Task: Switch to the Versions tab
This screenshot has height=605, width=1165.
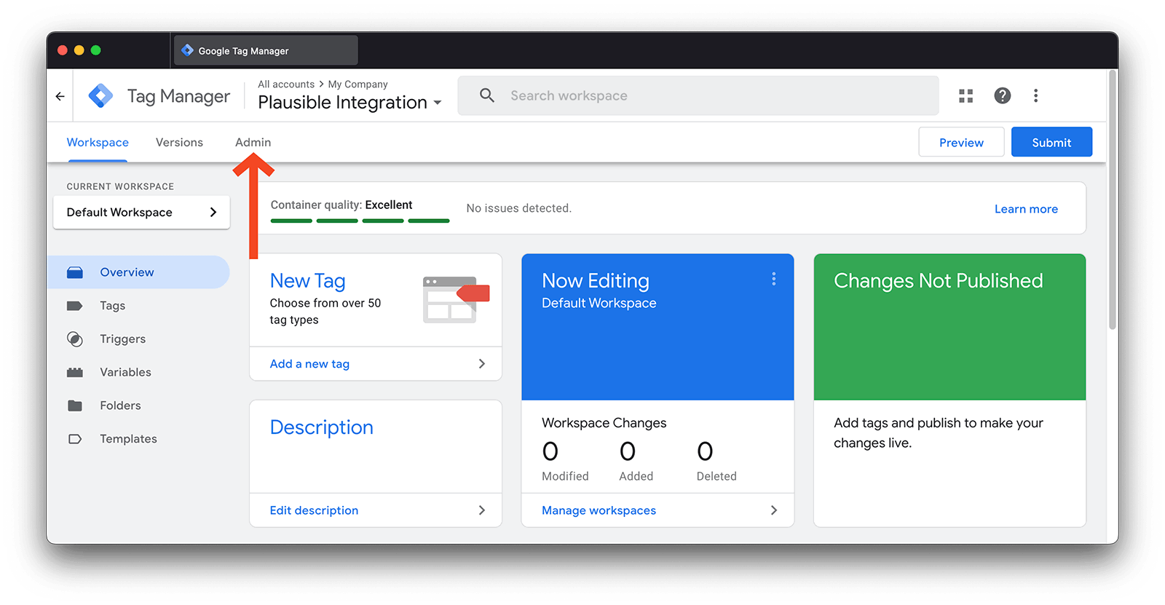Action: pos(179,143)
